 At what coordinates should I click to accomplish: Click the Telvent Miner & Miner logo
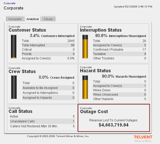[143, 138]
